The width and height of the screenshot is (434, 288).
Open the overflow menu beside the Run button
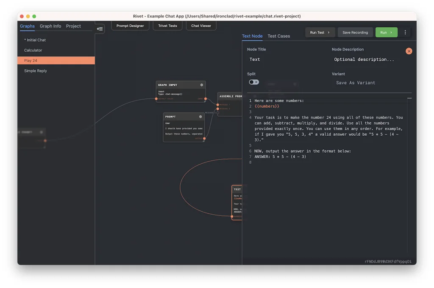[x=405, y=32]
